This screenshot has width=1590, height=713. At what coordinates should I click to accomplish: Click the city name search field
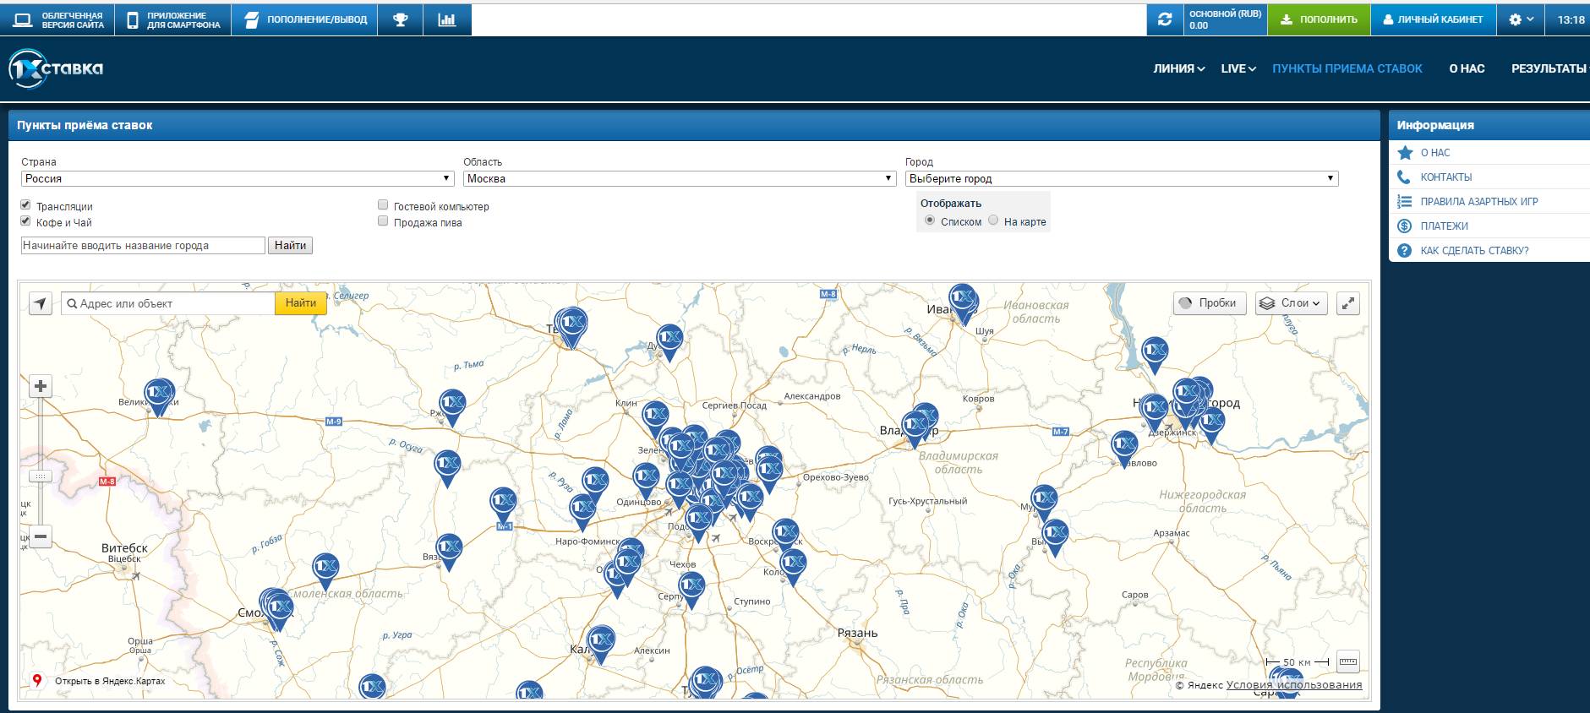[143, 245]
